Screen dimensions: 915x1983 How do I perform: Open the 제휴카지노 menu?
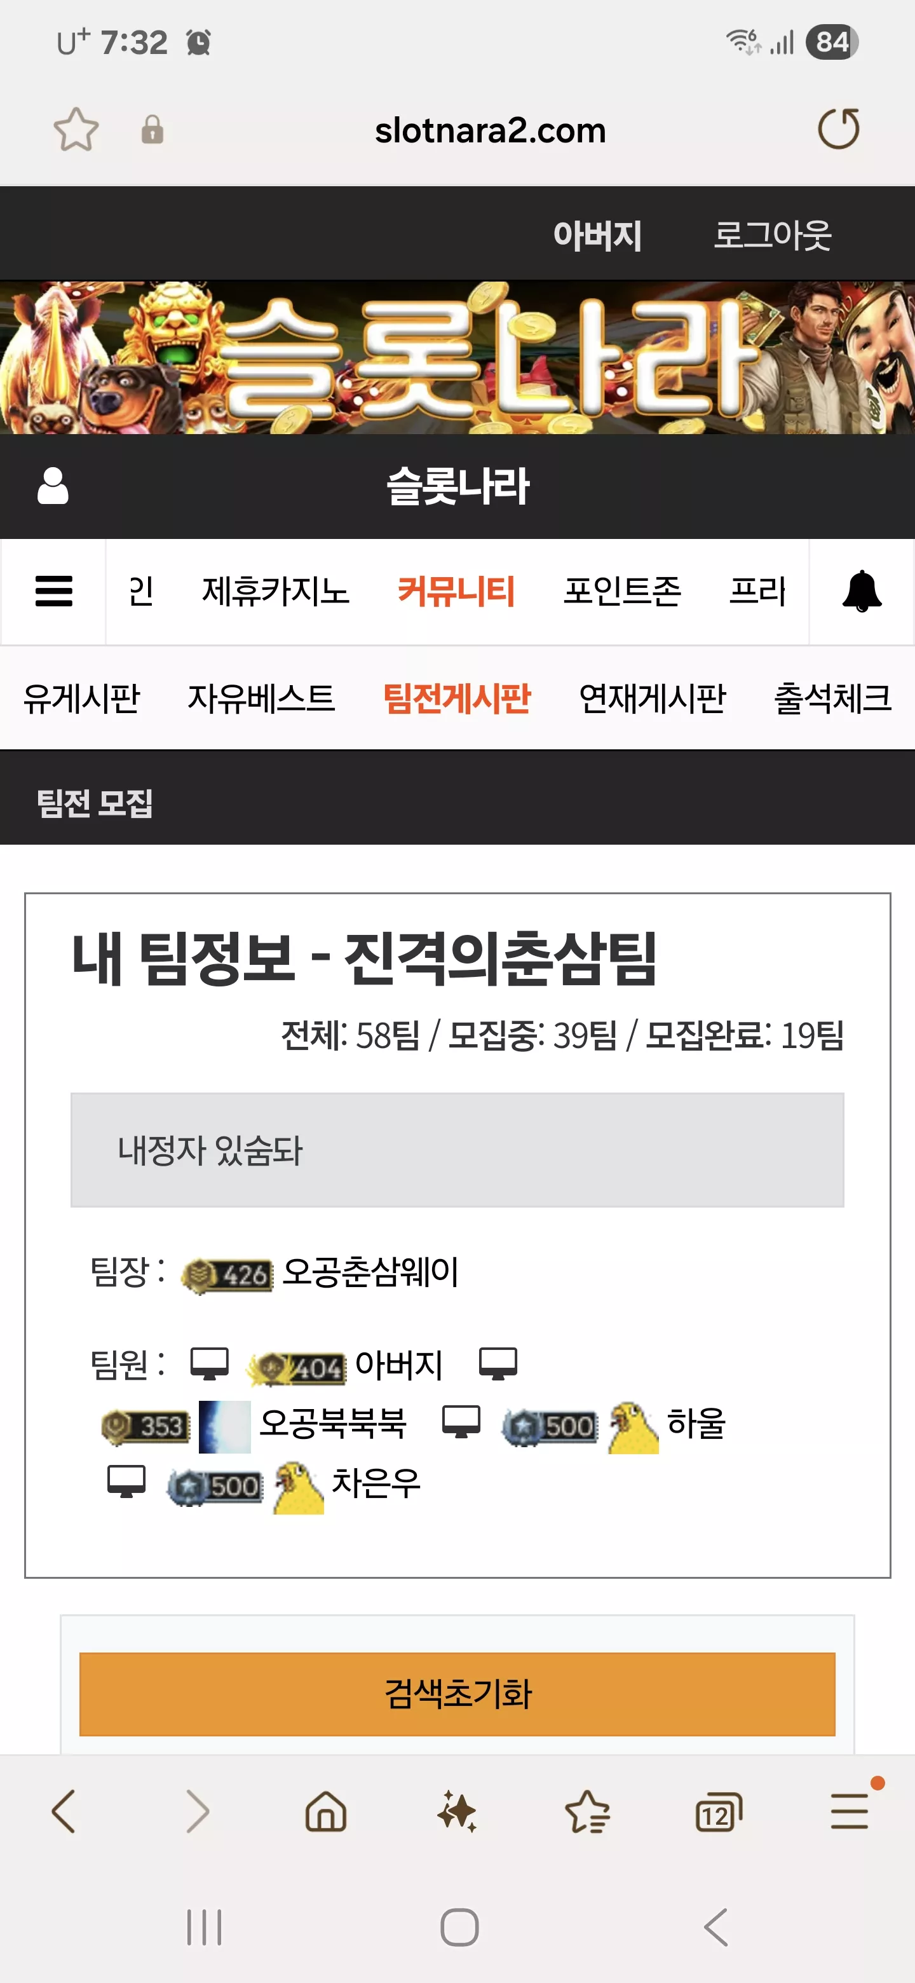click(276, 591)
